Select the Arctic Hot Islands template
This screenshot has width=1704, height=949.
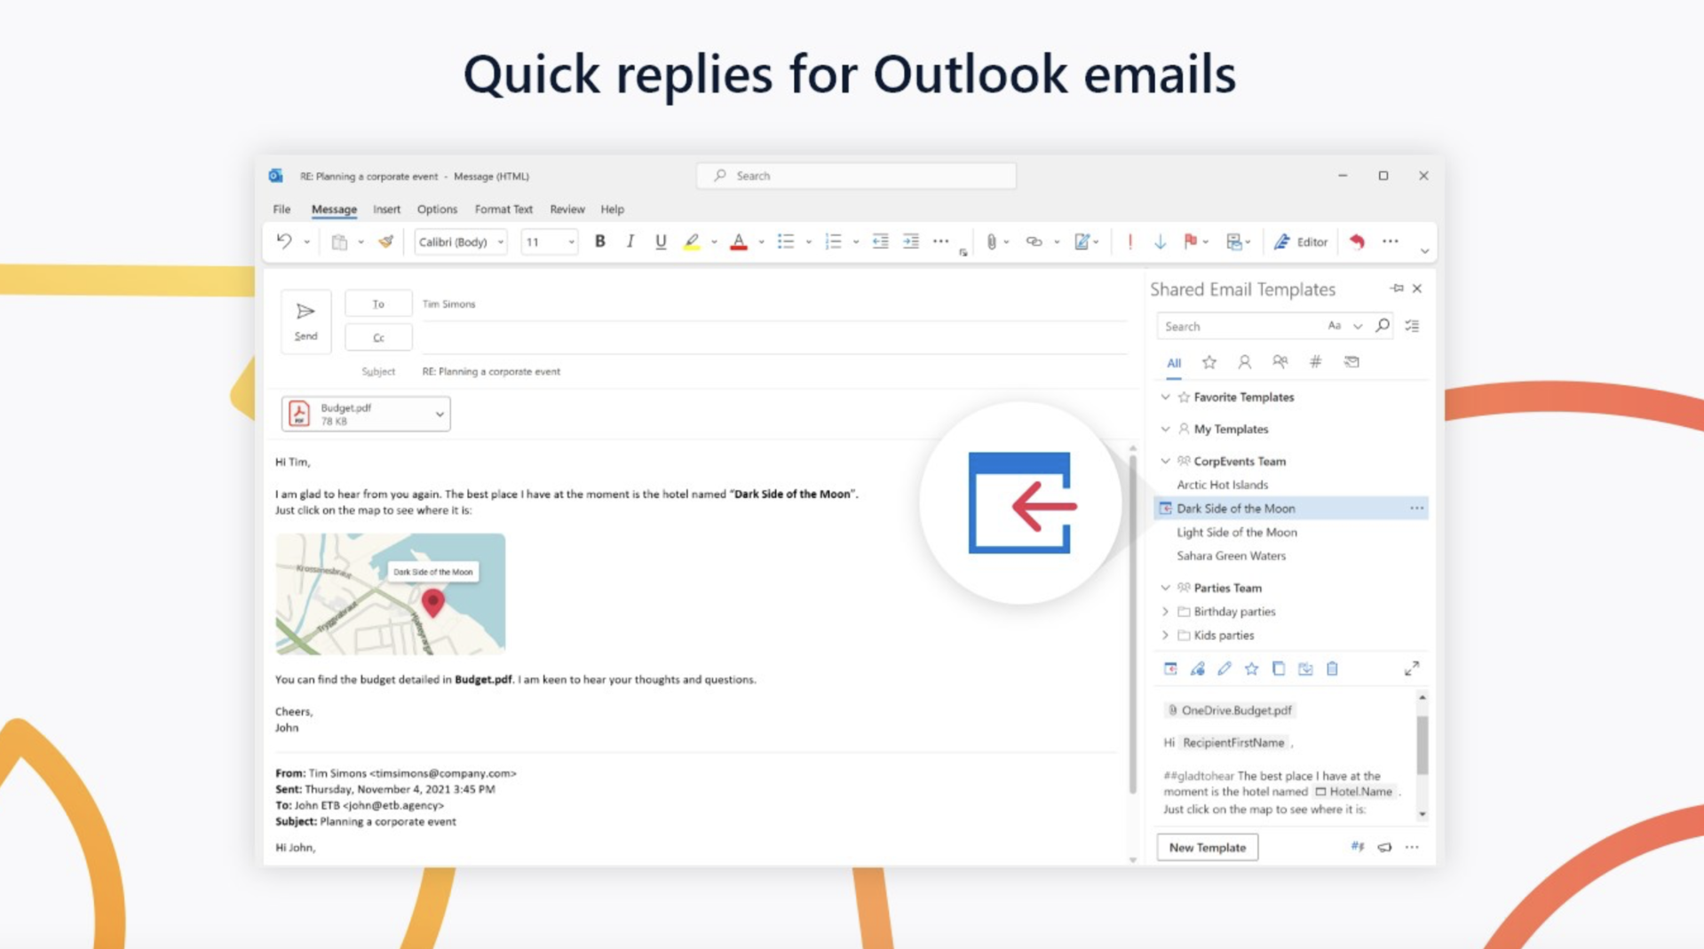click(x=1222, y=485)
